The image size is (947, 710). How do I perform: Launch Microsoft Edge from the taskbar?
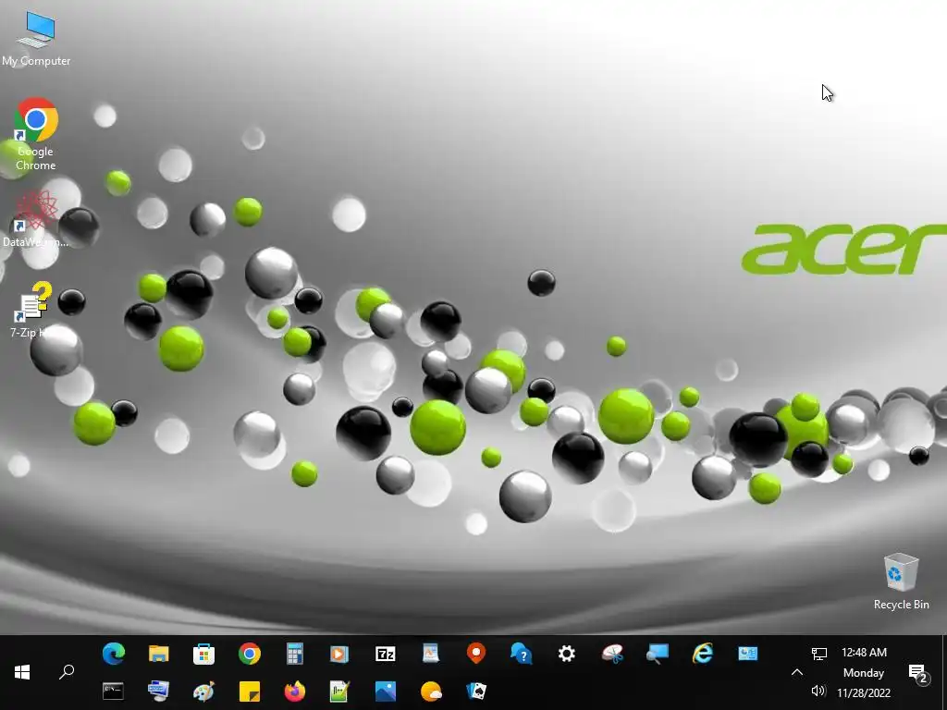point(114,654)
